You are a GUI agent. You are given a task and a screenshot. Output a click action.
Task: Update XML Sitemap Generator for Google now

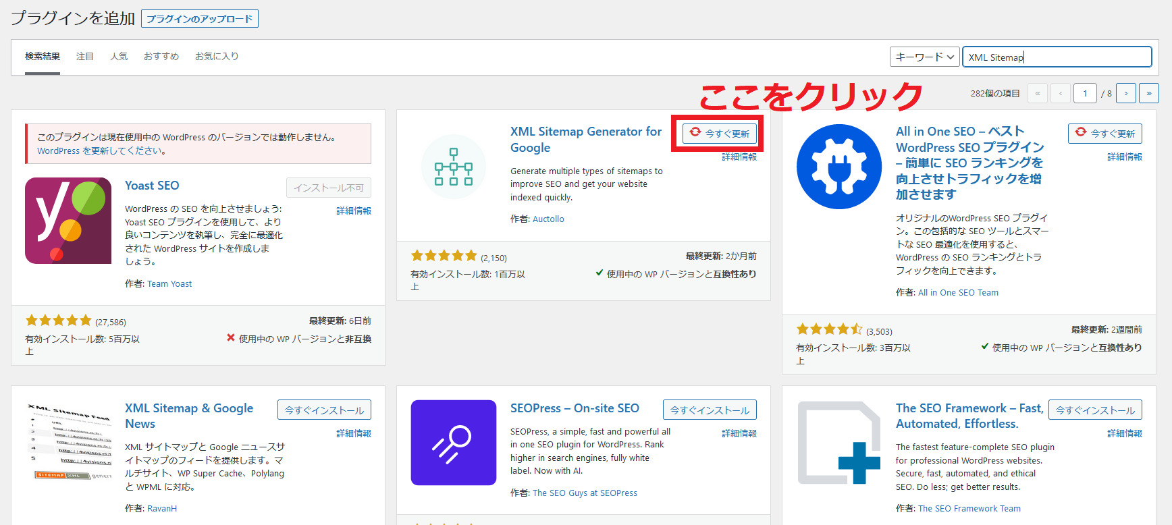(720, 134)
